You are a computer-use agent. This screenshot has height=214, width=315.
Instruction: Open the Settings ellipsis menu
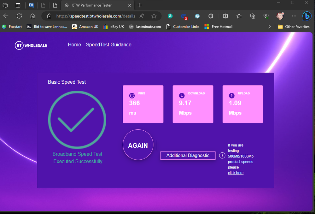(294, 16)
